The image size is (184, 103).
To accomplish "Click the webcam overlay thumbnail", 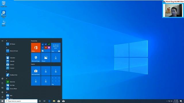I will point(173,11).
